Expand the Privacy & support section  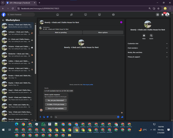pyautogui.click(x=147, y=57)
